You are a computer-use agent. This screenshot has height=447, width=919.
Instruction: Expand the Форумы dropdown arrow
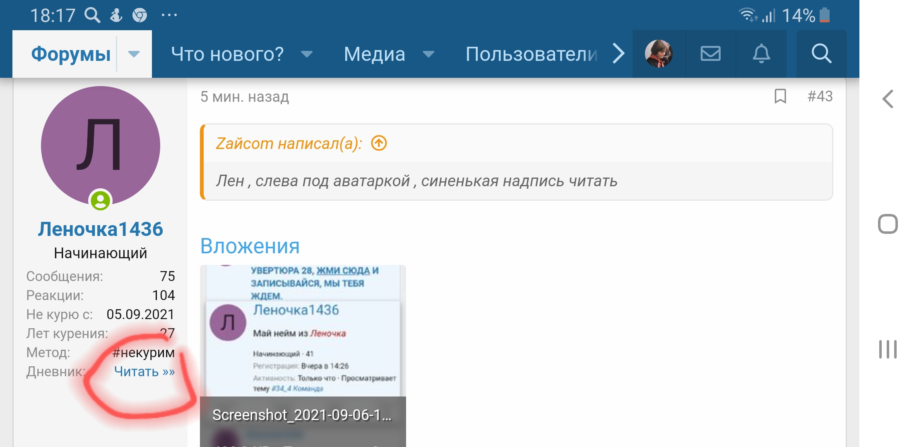134,54
